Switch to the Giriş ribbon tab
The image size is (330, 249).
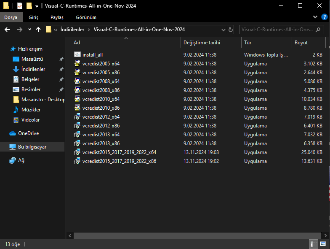point(34,17)
